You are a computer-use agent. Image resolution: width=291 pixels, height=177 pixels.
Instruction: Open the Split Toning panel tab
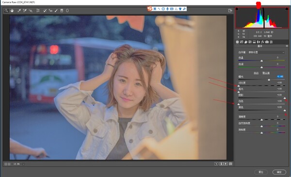[x=254, y=42]
